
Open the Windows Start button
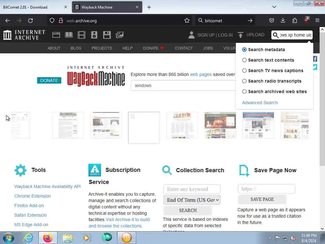coord(9,238)
